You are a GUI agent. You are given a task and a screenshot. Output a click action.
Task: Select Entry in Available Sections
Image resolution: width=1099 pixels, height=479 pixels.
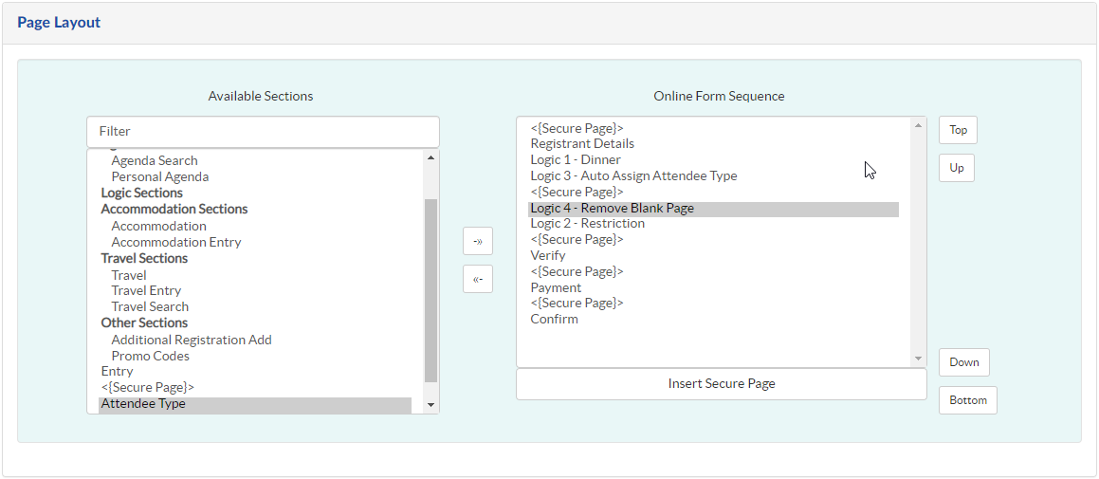[x=117, y=371]
